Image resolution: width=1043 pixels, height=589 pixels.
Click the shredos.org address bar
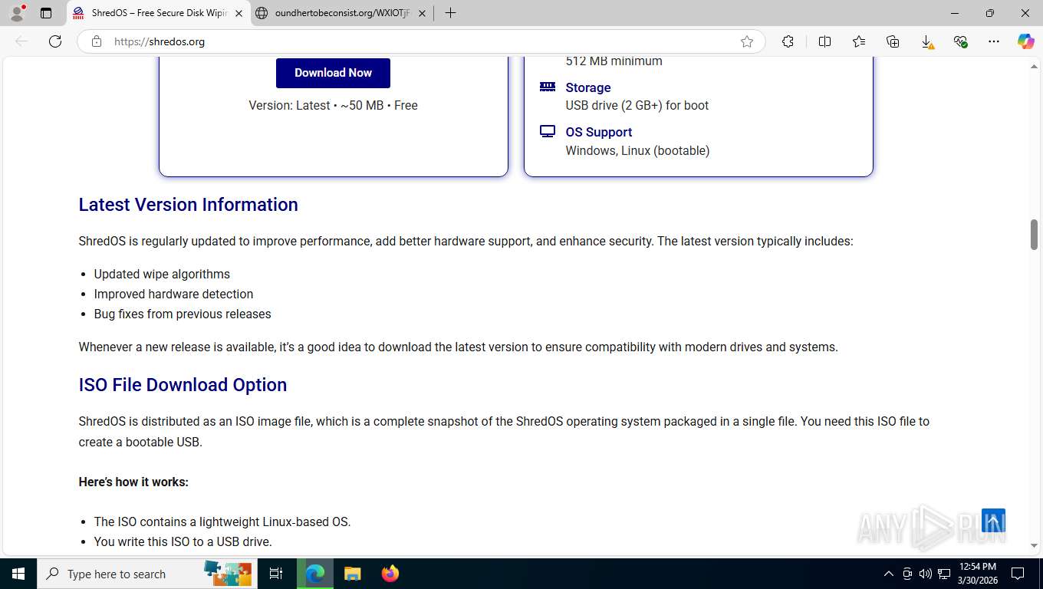(x=422, y=41)
